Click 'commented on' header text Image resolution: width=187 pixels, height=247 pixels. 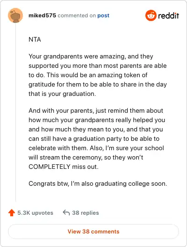pos(77,15)
